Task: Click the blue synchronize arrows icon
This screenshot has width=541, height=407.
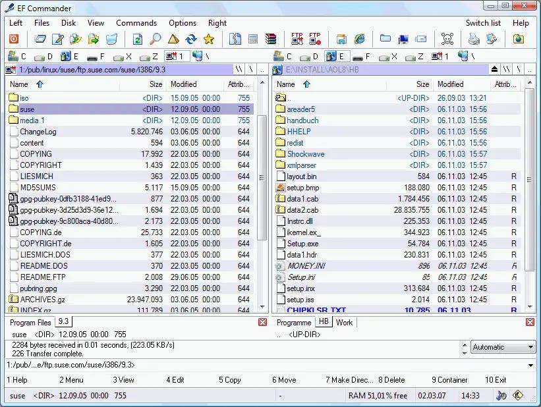Action: pyautogui.click(x=191, y=40)
